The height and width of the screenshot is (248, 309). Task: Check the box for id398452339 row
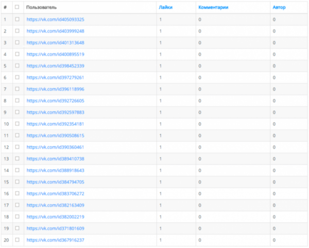(17, 65)
